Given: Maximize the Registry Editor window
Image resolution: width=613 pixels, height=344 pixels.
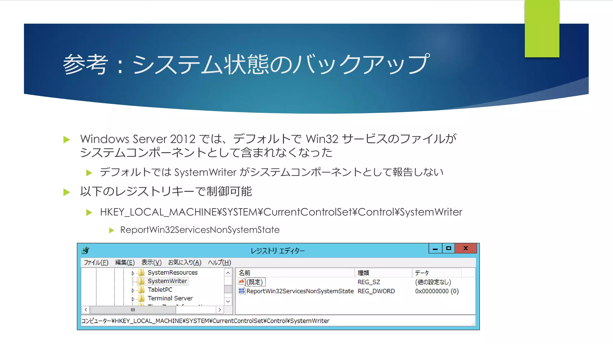Looking at the screenshot, I should 448,248.
